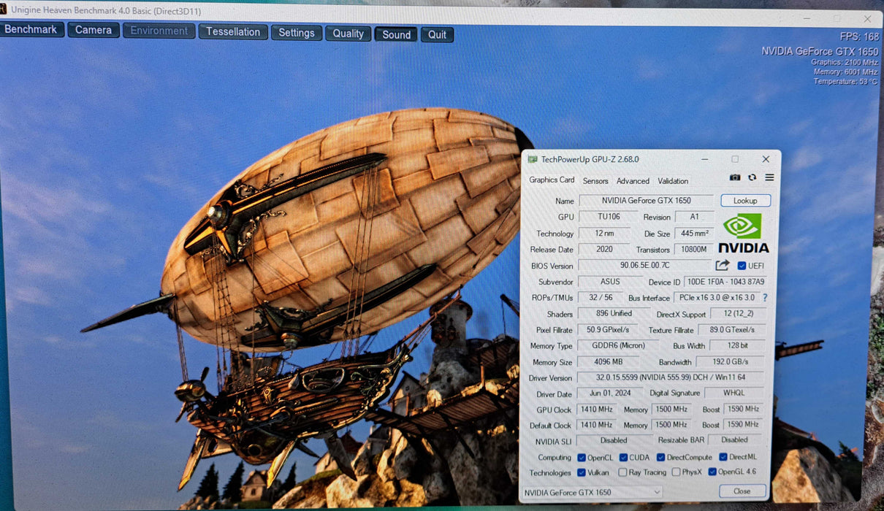Screen dimensions: 884x511
Task: Open the GPU-Z hamburger menu
Action: [769, 177]
